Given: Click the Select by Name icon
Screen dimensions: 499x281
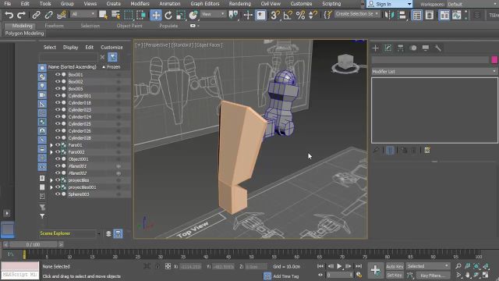Looking at the screenshot, I should pos(115,15).
